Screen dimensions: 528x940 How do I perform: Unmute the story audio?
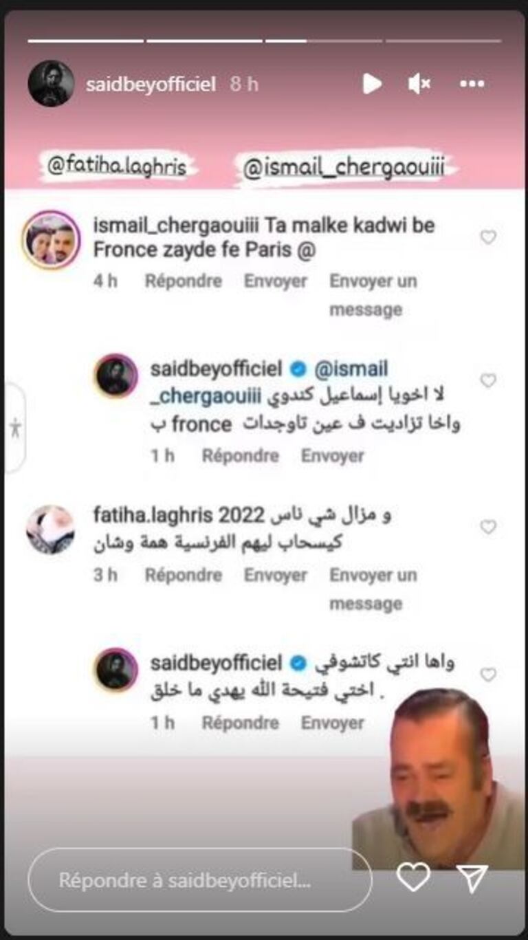(x=419, y=84)
